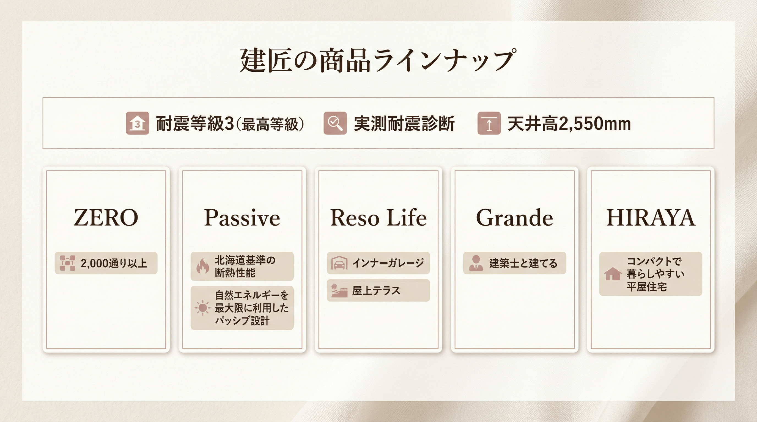The height and width of the screenshot is (422, 757).
Task: Click the 建築士と建てる feature label
Action: (x=523, y=263)
